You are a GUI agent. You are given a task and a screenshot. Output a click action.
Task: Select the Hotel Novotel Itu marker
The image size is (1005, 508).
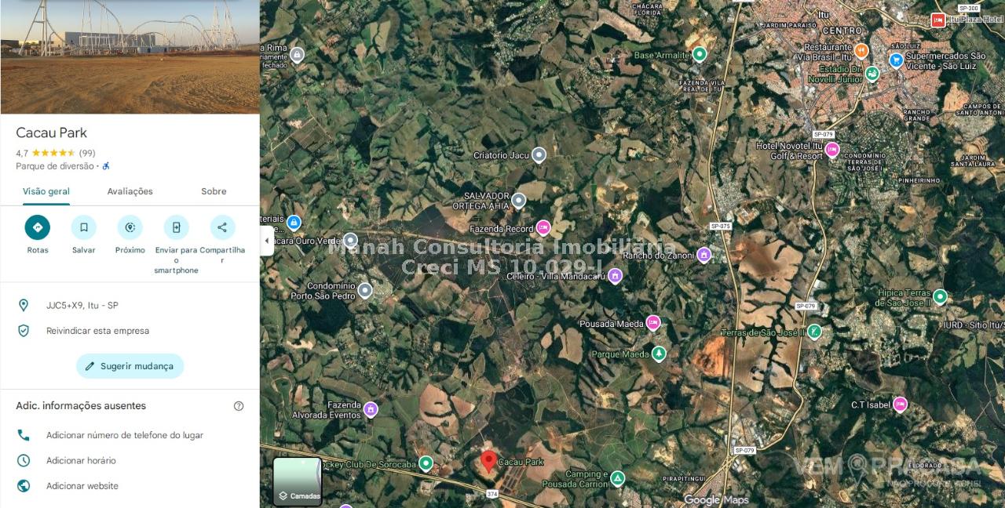point(832,149)
